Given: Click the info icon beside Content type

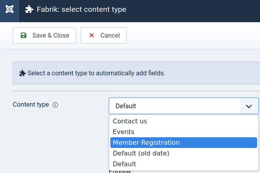Looking at the screenshot, I should click(55, 105).
